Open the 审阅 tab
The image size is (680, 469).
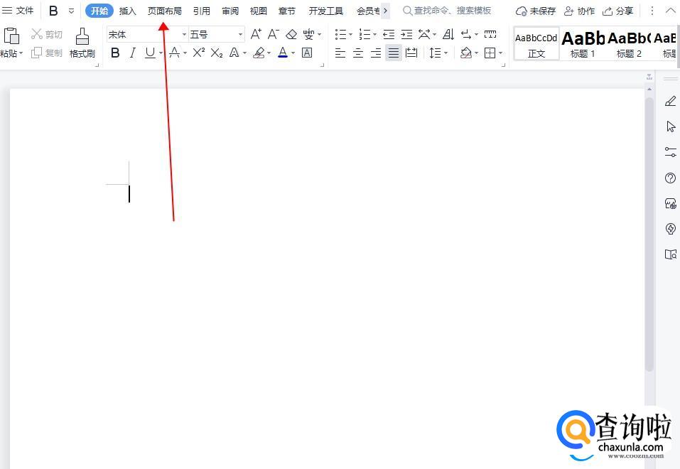230,11
